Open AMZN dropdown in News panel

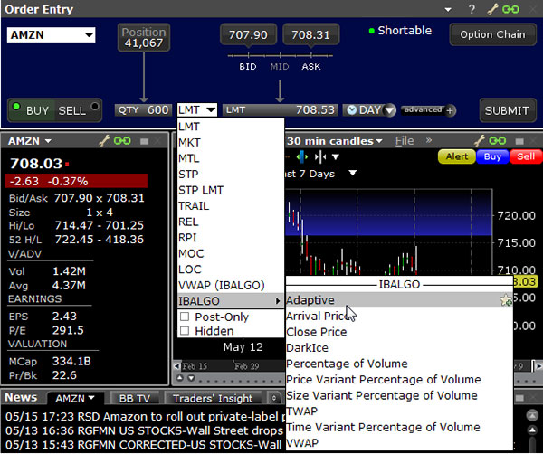[x=91, y=398]
